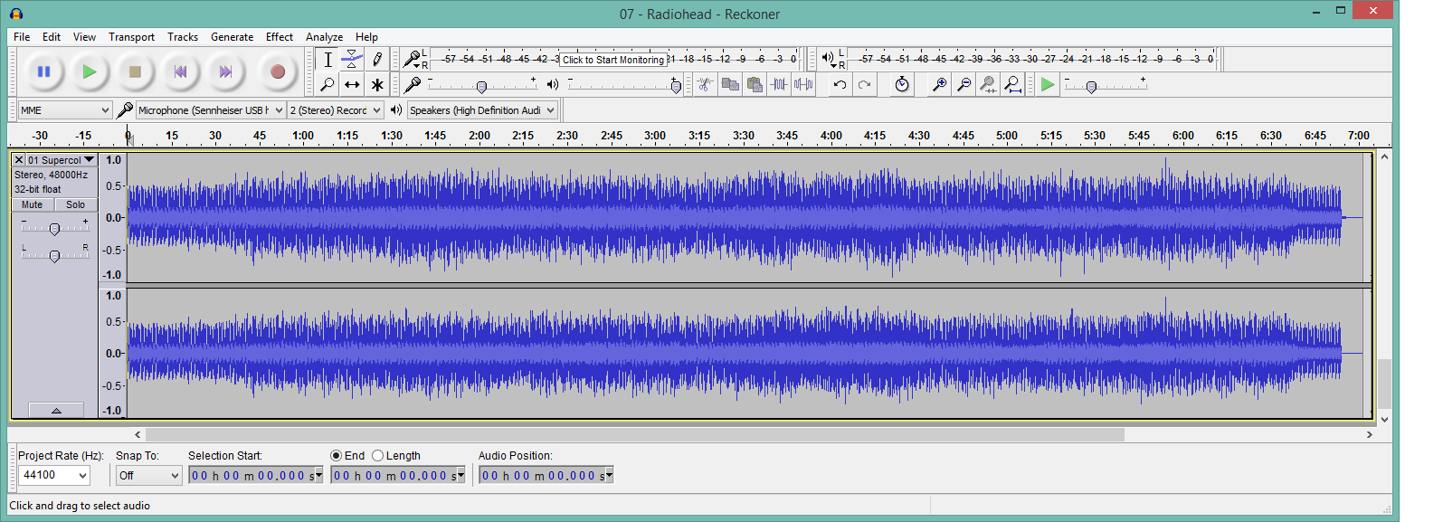Image resolution: width=1443 pixels, height=522 pixels.
Task: Open the Tracks menu
Action: coord(183,37)
